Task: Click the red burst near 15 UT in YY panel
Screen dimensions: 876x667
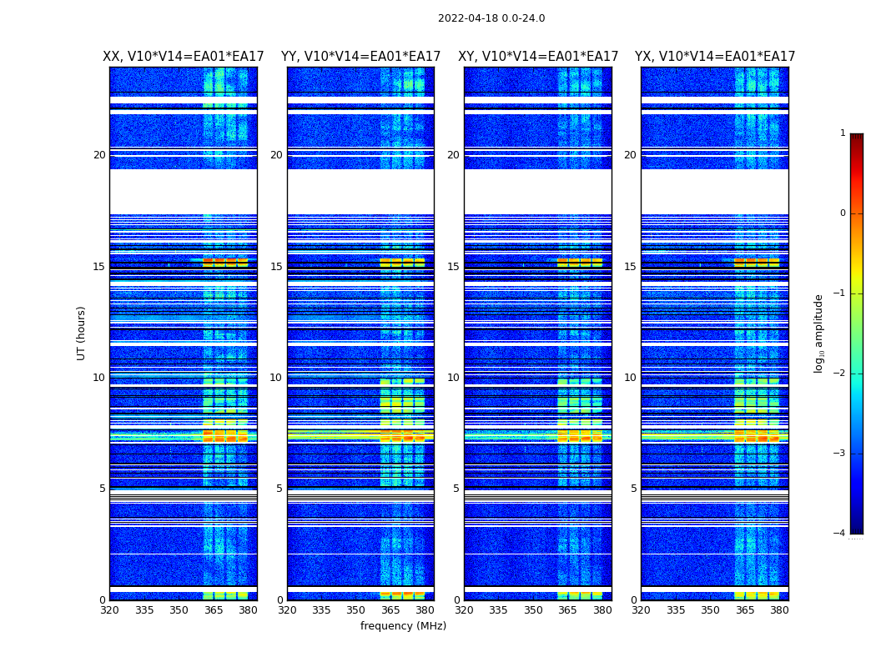Action: tap(402, 262)
